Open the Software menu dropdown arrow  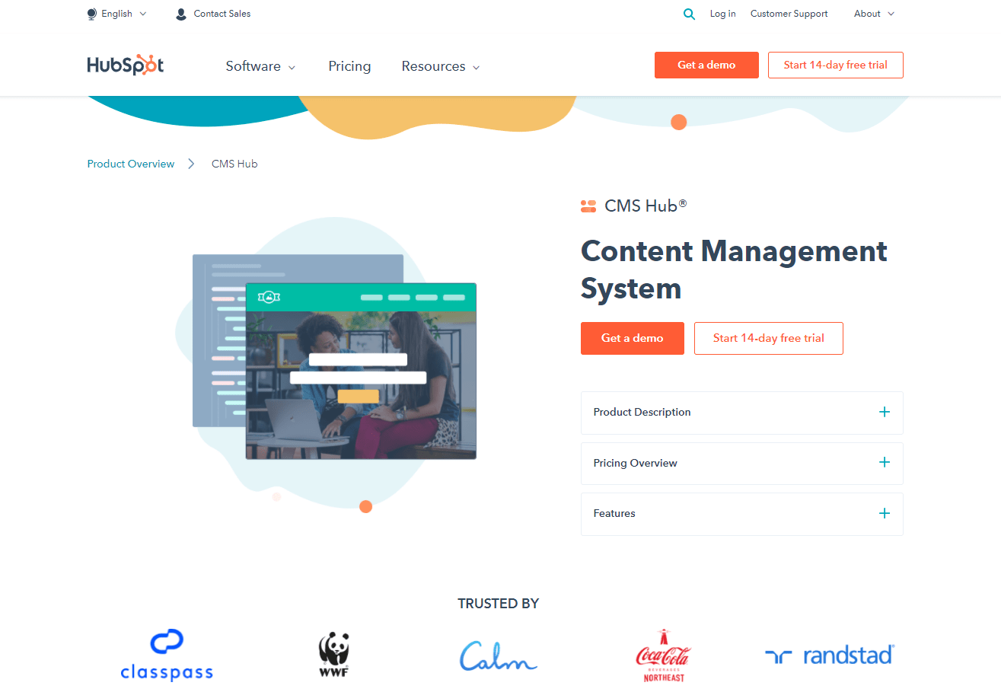tap(292, 68)
